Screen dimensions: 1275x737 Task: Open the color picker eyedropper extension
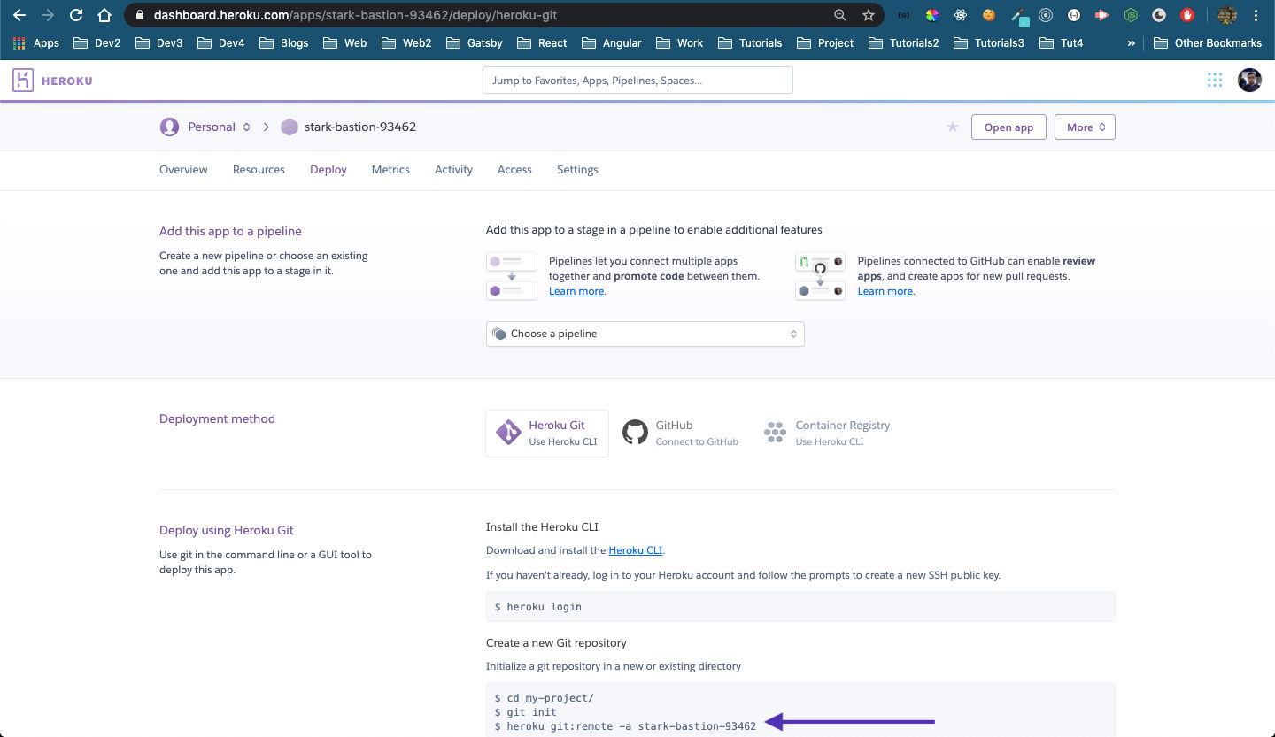[1021, 16]
